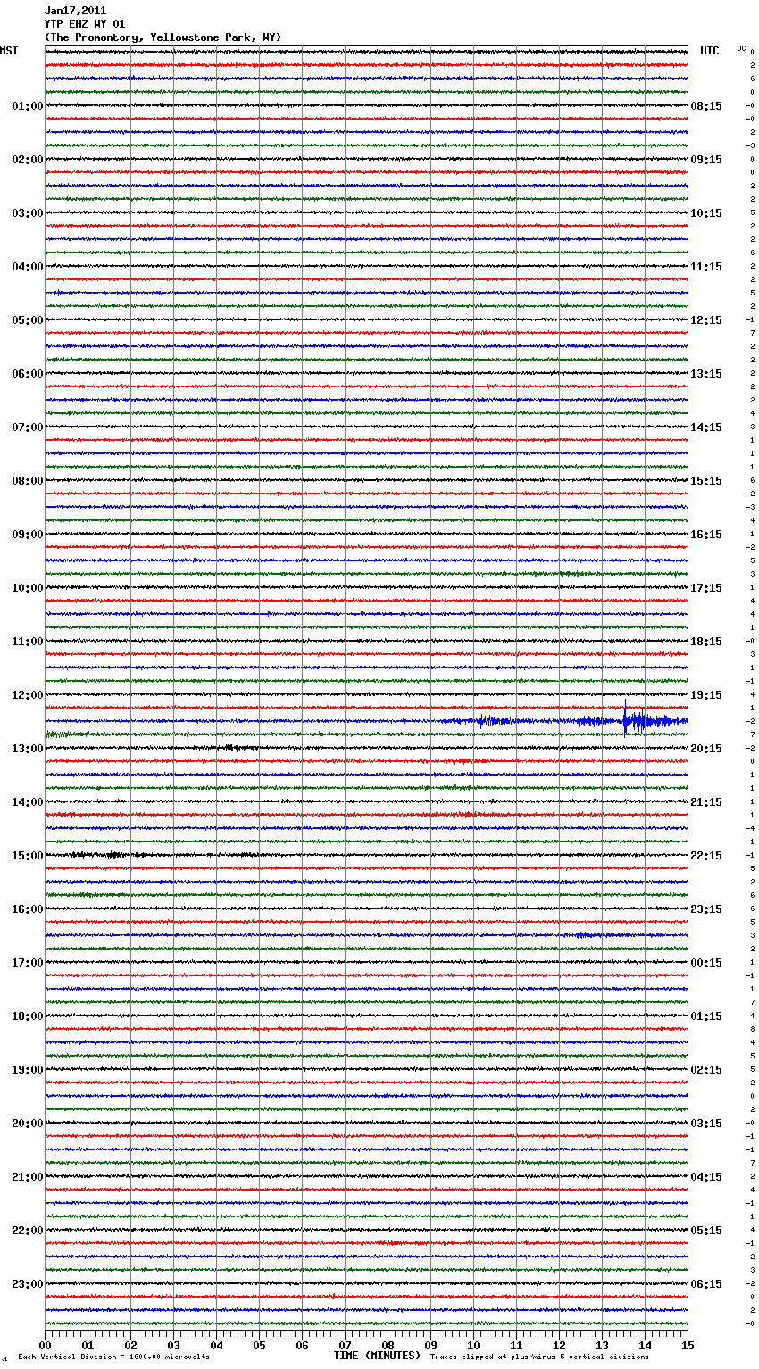Click the 15:15 UTC time label
The height and width of the screenshot is (1369, 759).
[706, 481]
